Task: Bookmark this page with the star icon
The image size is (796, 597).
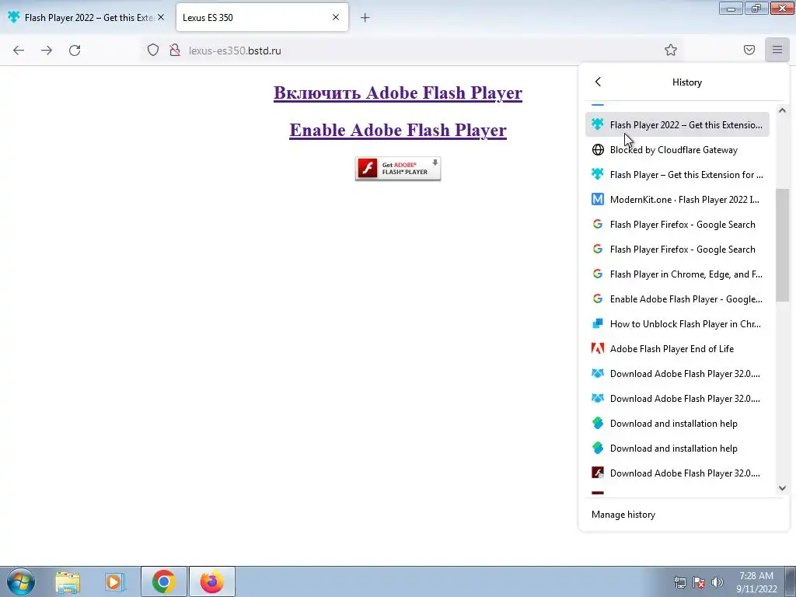Action: coord(671,50)
